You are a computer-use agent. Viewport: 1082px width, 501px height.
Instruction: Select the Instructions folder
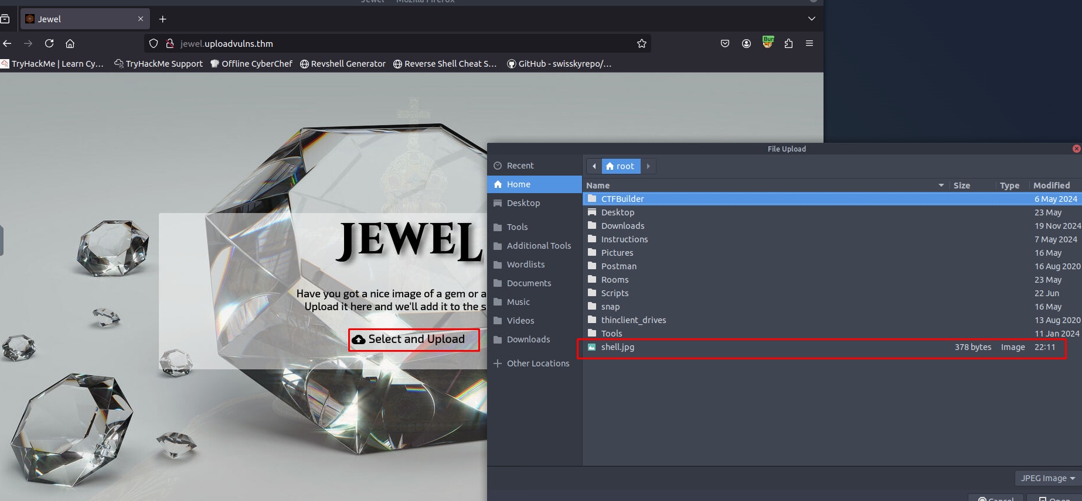[832, 239]
